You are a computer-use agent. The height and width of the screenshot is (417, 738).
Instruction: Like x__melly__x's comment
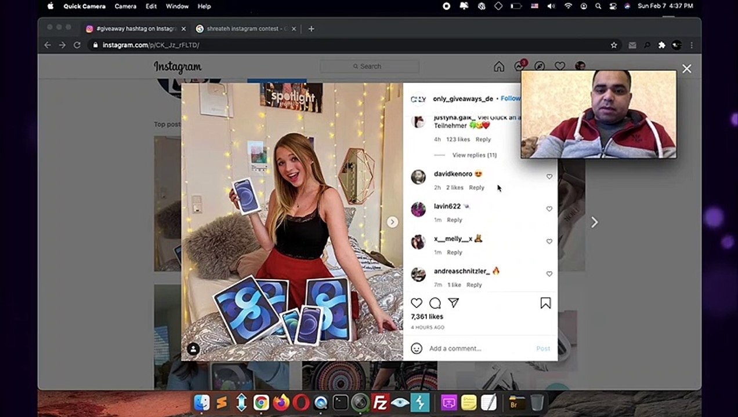point(549,241)
